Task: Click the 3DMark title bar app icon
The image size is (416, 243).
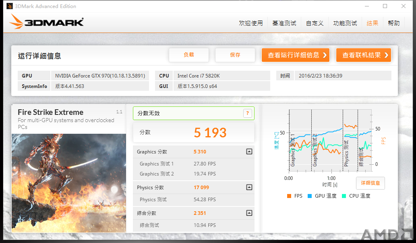Action: 10,6
